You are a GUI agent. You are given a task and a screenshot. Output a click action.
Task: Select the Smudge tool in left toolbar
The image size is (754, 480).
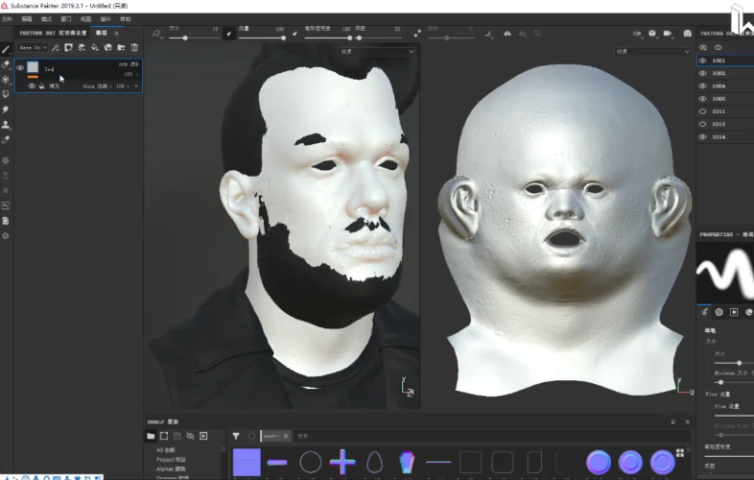6,109
